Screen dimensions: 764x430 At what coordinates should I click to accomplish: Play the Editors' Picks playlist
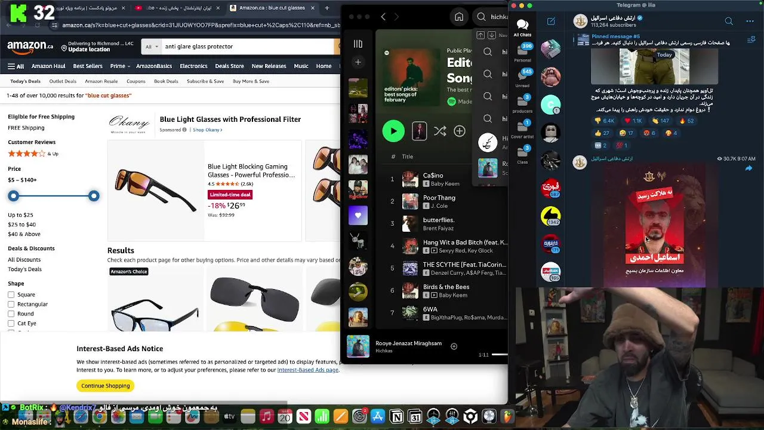pos(393,131)
